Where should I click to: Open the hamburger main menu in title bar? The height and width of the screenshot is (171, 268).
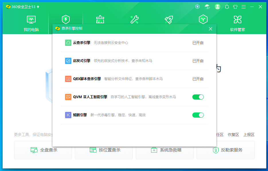click(244, 7)
